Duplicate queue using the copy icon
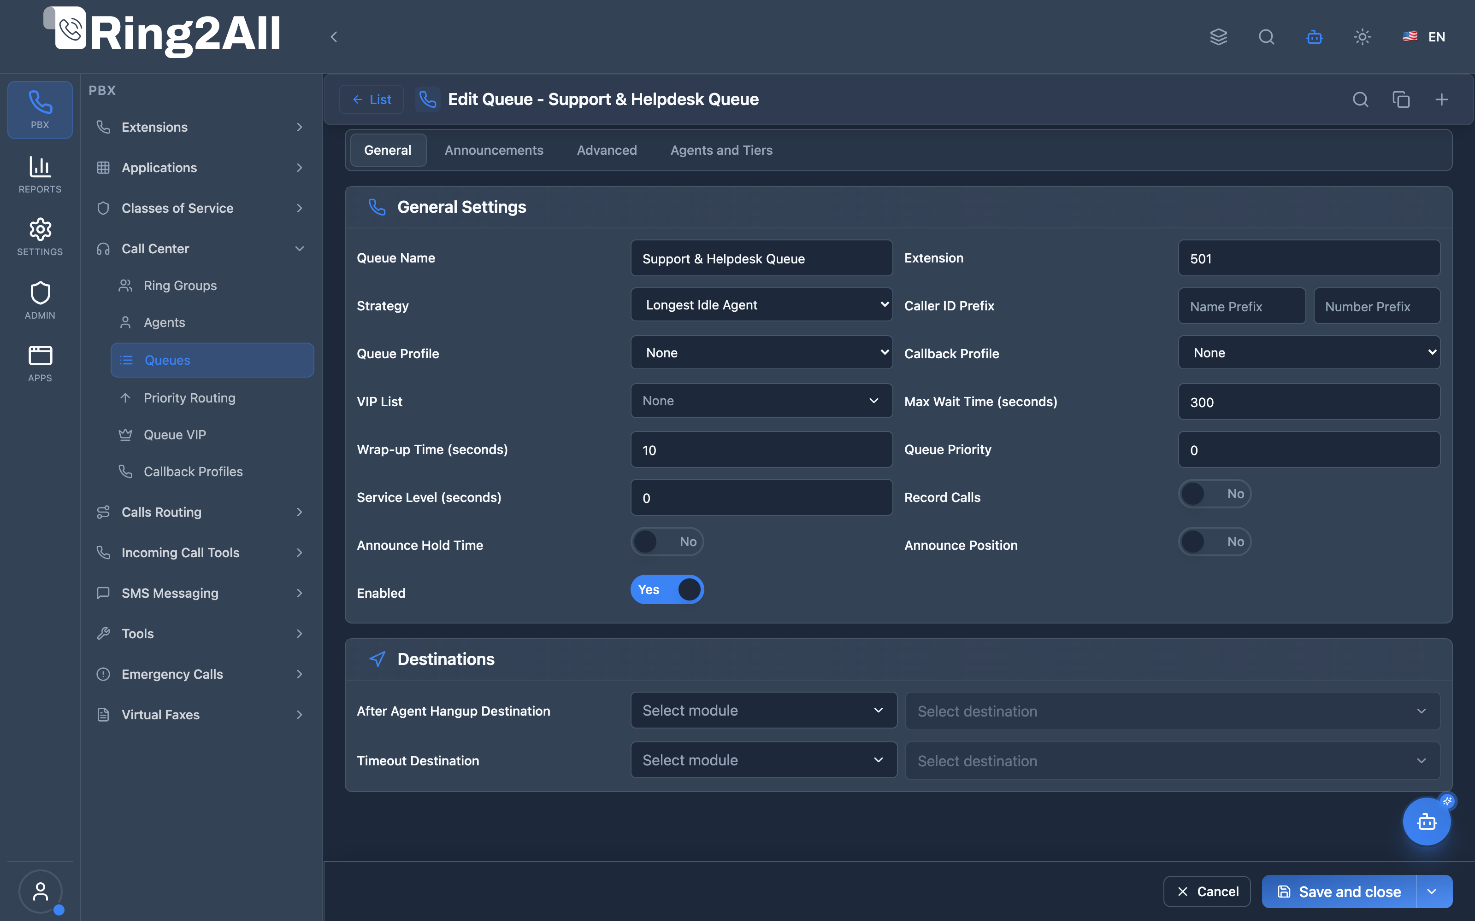The image size is (1475, 921). point(1401,99)
